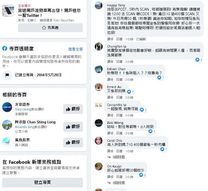The image size is (208, 191).
Task: Click the like reaction on Edison Chan's comment
Action: (159, 77)
